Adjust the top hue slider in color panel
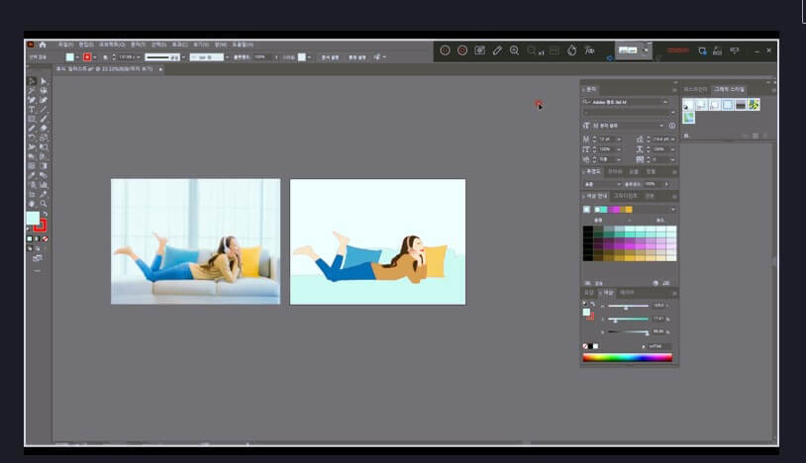Viewport: 806px width, 463px height. point(628,307)
